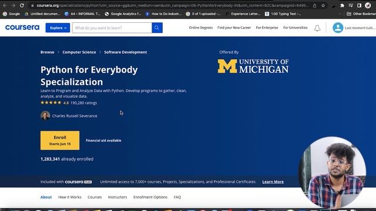Open the Google bookmark

(x=11, y=14)
